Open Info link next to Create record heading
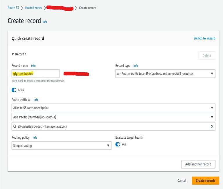 pos(45,22)
